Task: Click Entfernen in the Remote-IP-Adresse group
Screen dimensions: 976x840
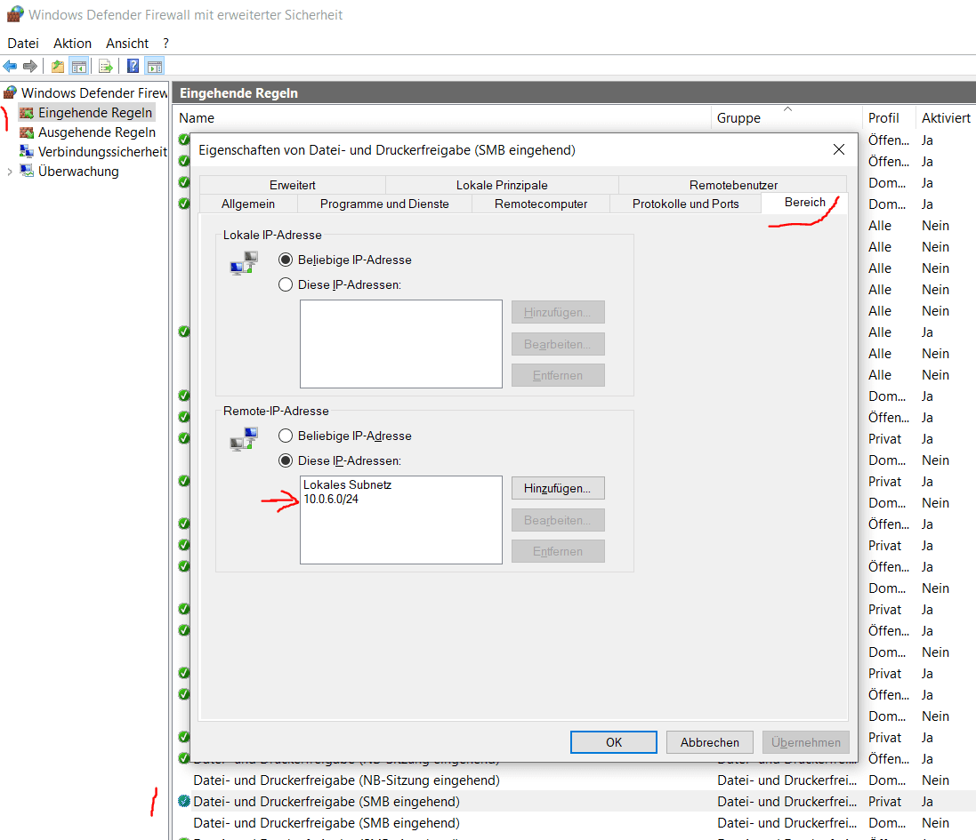Action: pos(558,551)
